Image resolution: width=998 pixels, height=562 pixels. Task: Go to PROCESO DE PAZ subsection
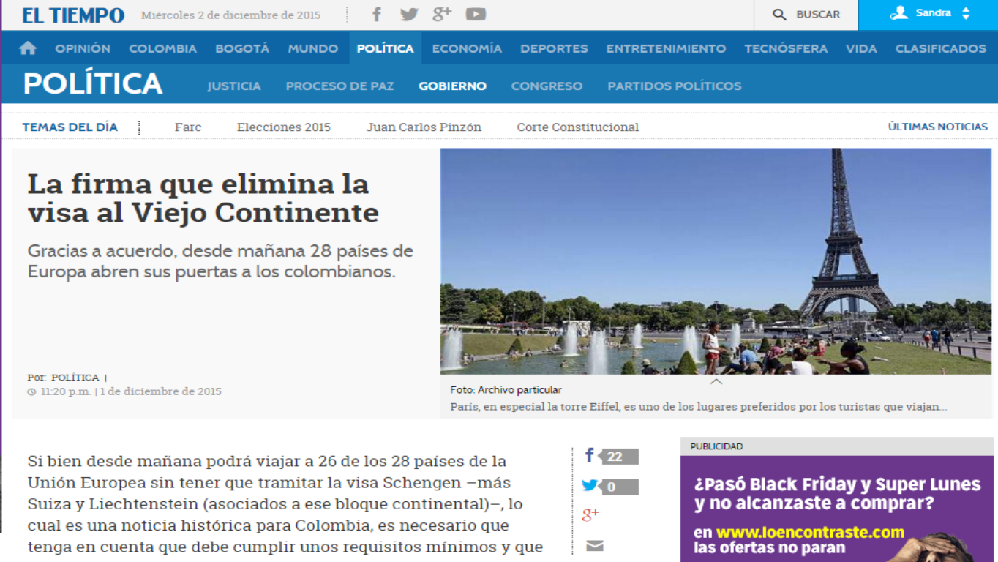(x=339, y=86)
